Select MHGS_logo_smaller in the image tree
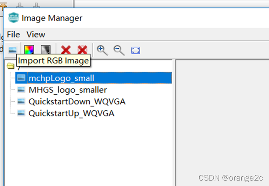 coord(68,90)
